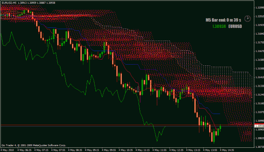The width and height of the screenshot is (264, 152).
Task: Click the 1.31160 price axis label
Action: coord(260,103)
